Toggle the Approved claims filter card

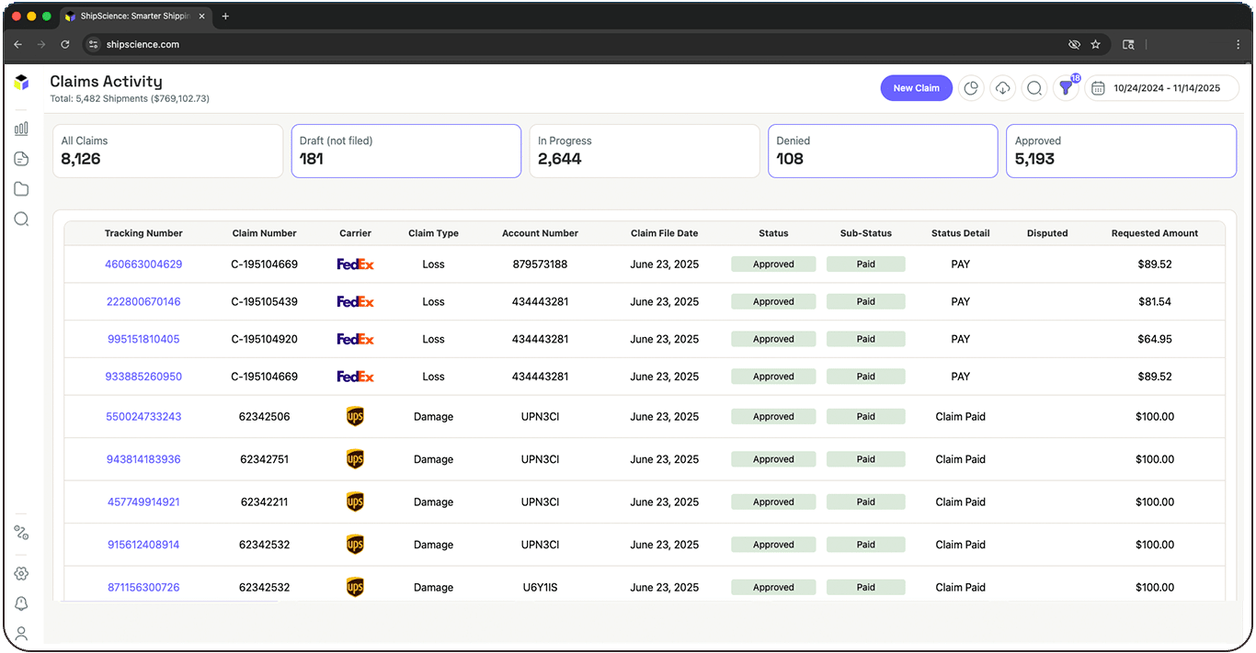tap(1120, 151)
